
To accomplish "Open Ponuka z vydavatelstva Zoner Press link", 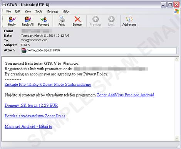I will pyautogui.click(x=35, y=116).
